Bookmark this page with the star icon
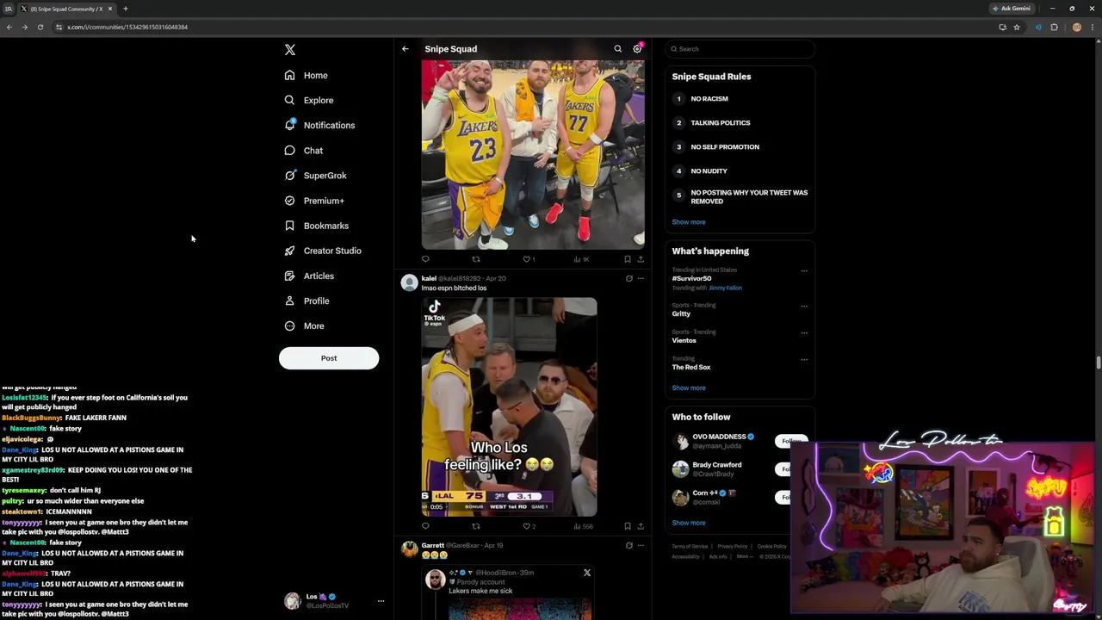This screenshot has height=620, width=1102. 1017,27
